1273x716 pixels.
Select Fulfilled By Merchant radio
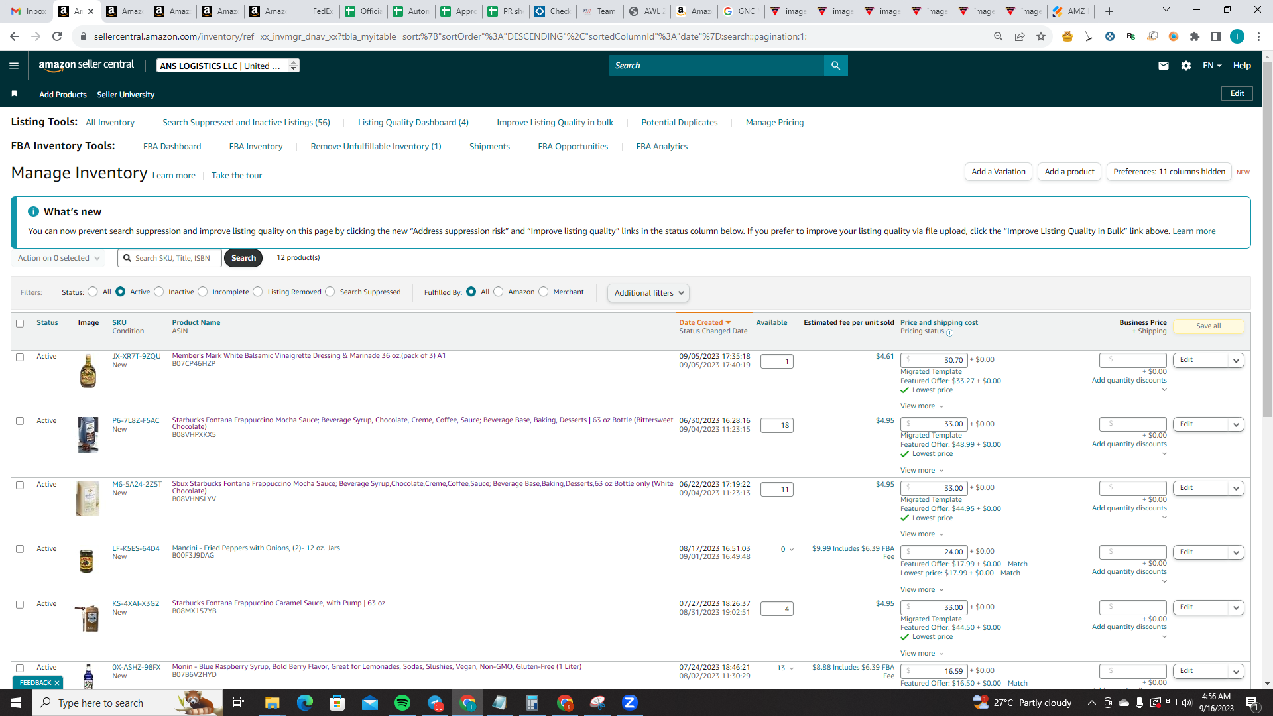[x=544, y=292]
